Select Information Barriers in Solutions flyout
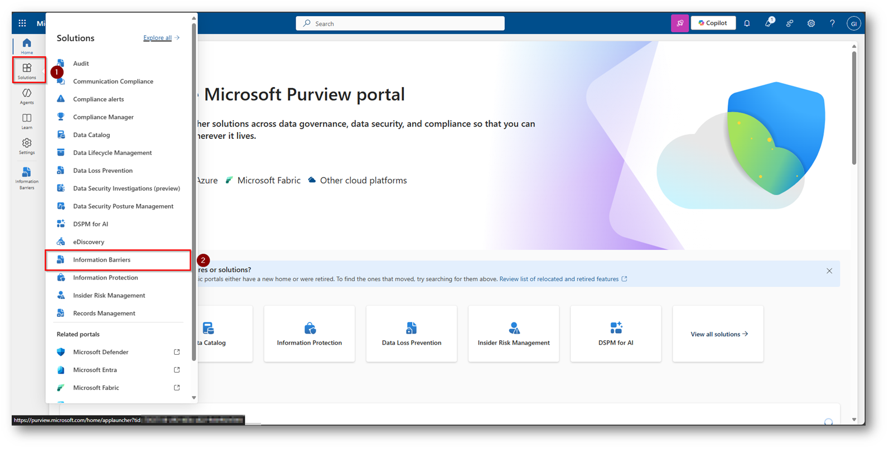 coord(118,260)
